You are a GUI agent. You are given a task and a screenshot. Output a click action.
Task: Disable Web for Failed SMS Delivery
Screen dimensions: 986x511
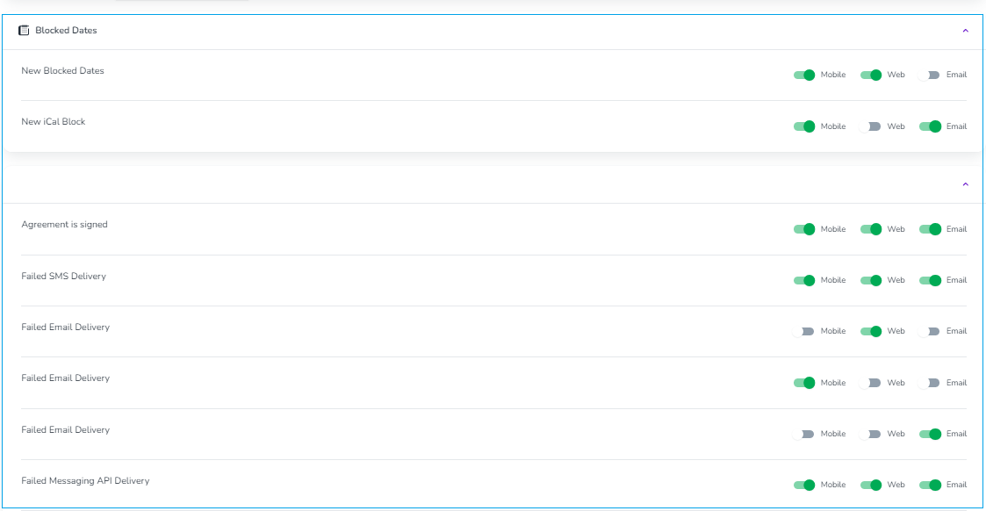point(871,280)
